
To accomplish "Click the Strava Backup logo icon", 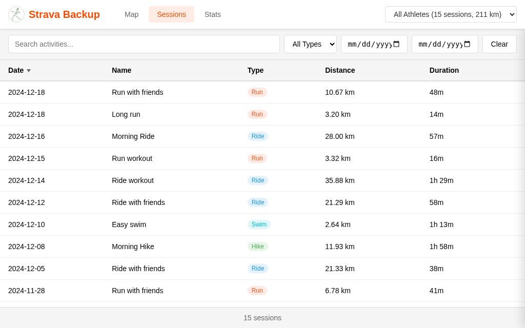I will pos(16,14).
